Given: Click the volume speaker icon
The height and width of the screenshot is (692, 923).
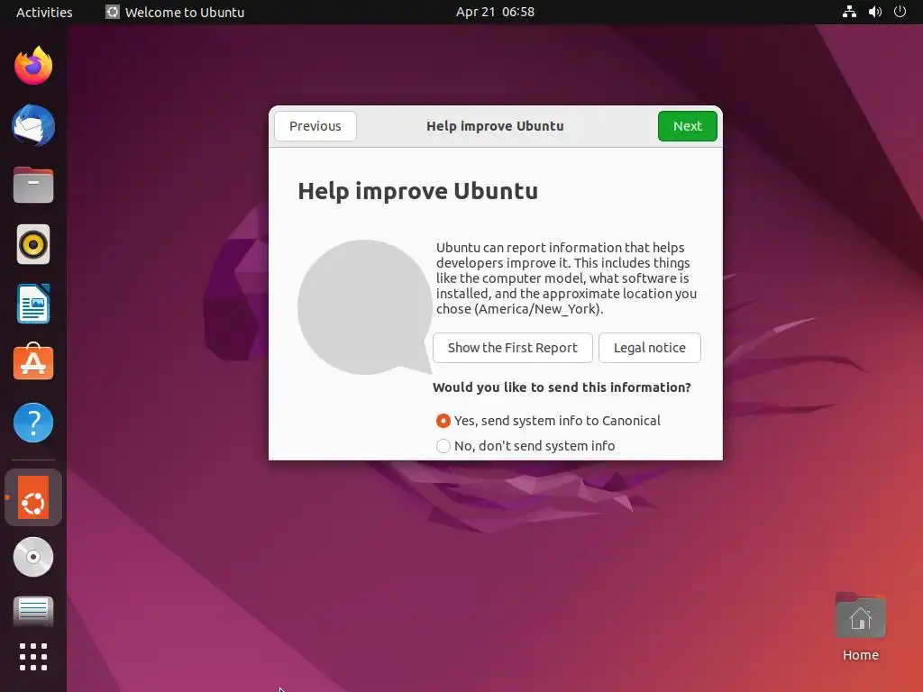Looking at the screenshot, I should [874, 12].
